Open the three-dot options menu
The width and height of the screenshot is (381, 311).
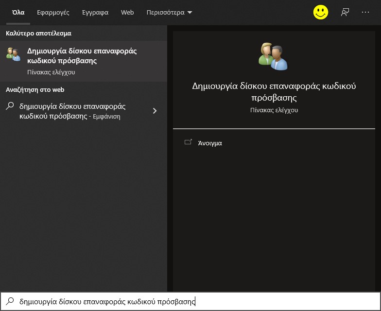click(365, 12)
